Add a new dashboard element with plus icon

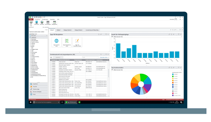[171, 30]
